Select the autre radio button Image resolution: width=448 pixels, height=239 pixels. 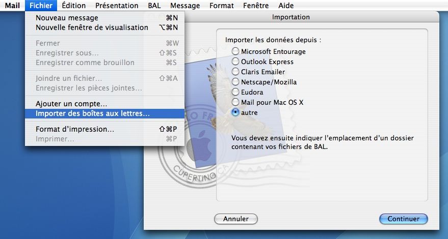click(235, 112)
